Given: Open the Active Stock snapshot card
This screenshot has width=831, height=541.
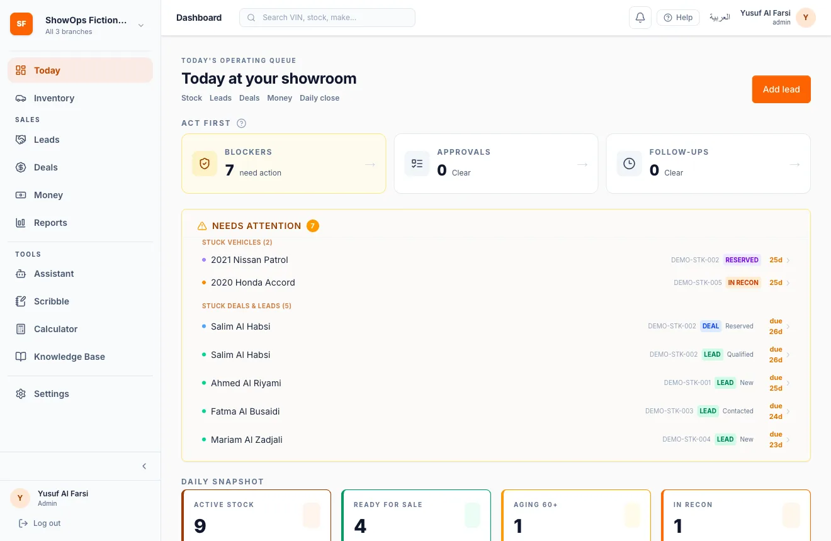Looking at the screenshot, I should [x=256, y=516].
